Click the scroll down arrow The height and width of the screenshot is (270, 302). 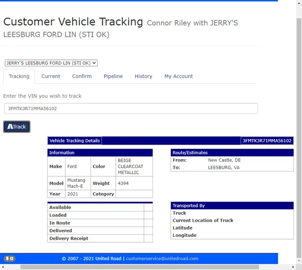[299, 261]
